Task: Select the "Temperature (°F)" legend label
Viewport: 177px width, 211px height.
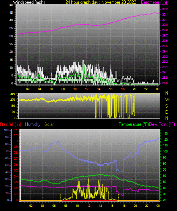Action: 134,124
